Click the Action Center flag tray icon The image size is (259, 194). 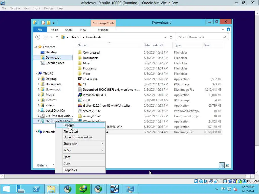(x=223, y=189)
